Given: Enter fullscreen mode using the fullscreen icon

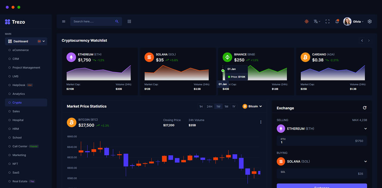Looking at the screenshot, I should pos(327,21).
